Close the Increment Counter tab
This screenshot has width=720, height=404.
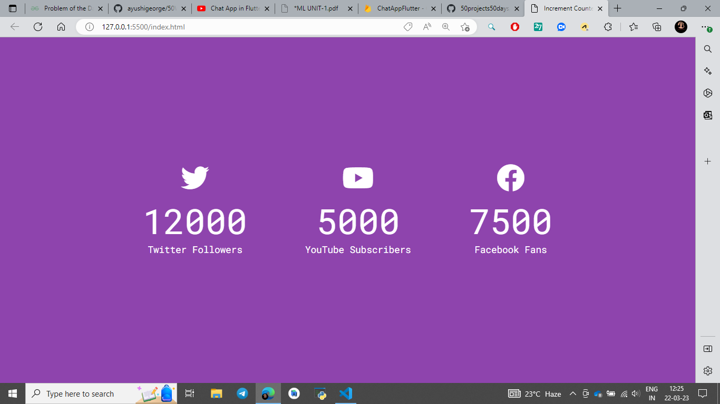coord(600,8)
